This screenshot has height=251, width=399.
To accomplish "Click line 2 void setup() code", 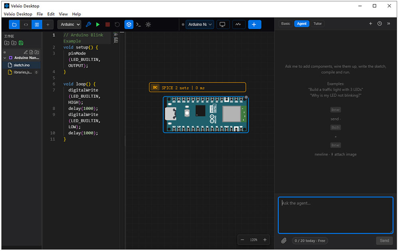I will click(81, 47).
